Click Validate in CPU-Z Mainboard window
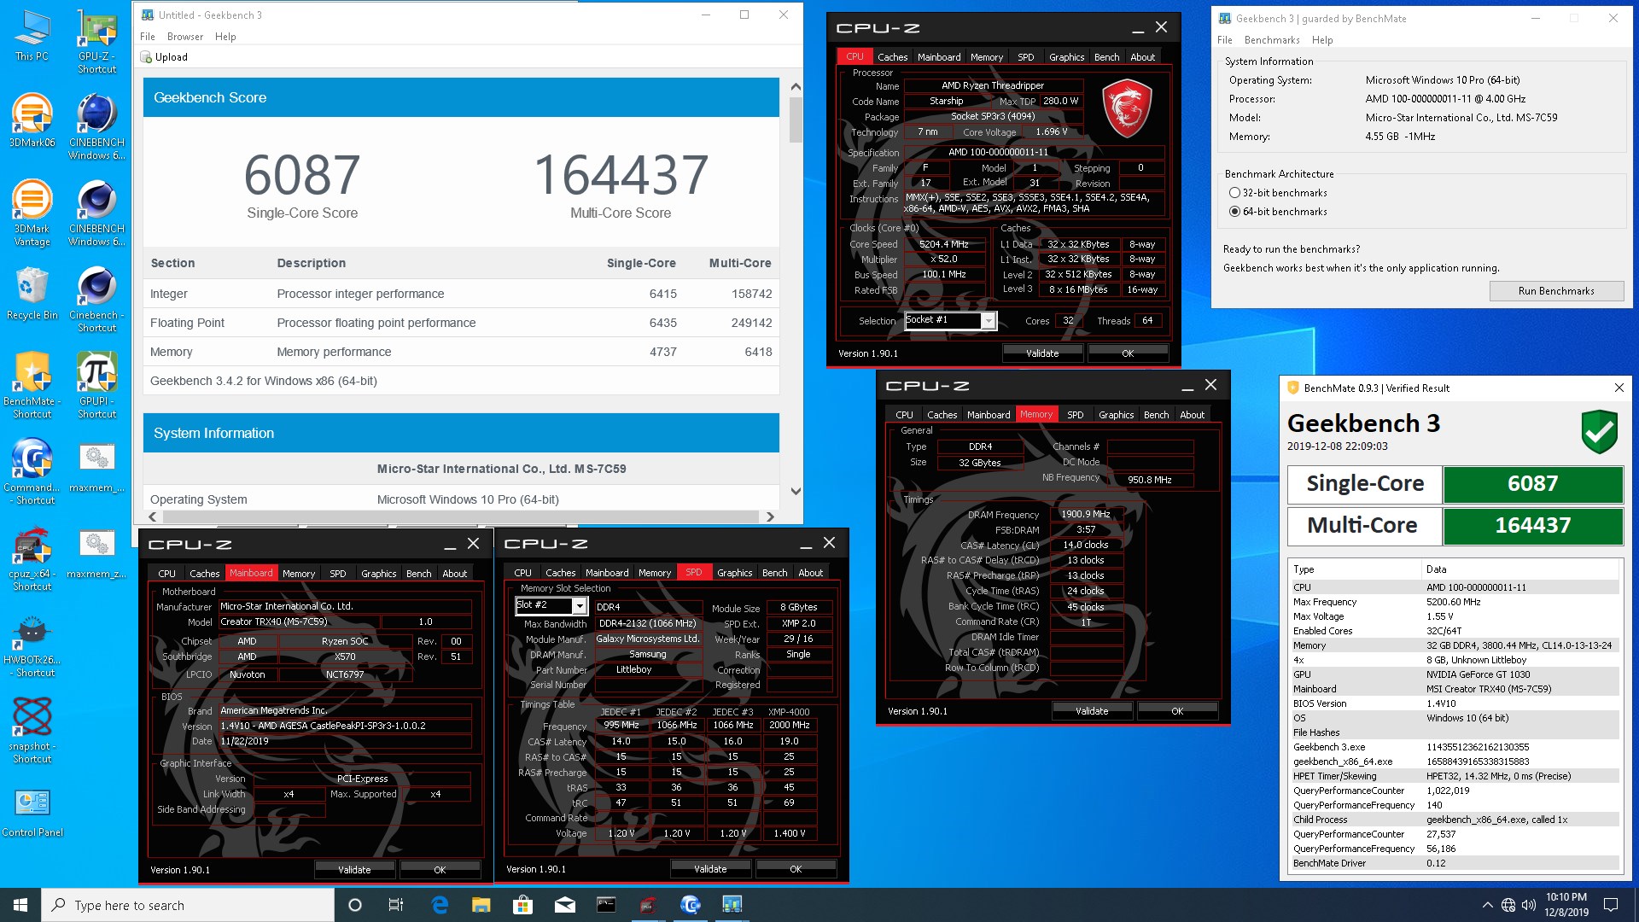Image resolution: width=1639 pixels, height=922 pixels. [x=354, y=870]
